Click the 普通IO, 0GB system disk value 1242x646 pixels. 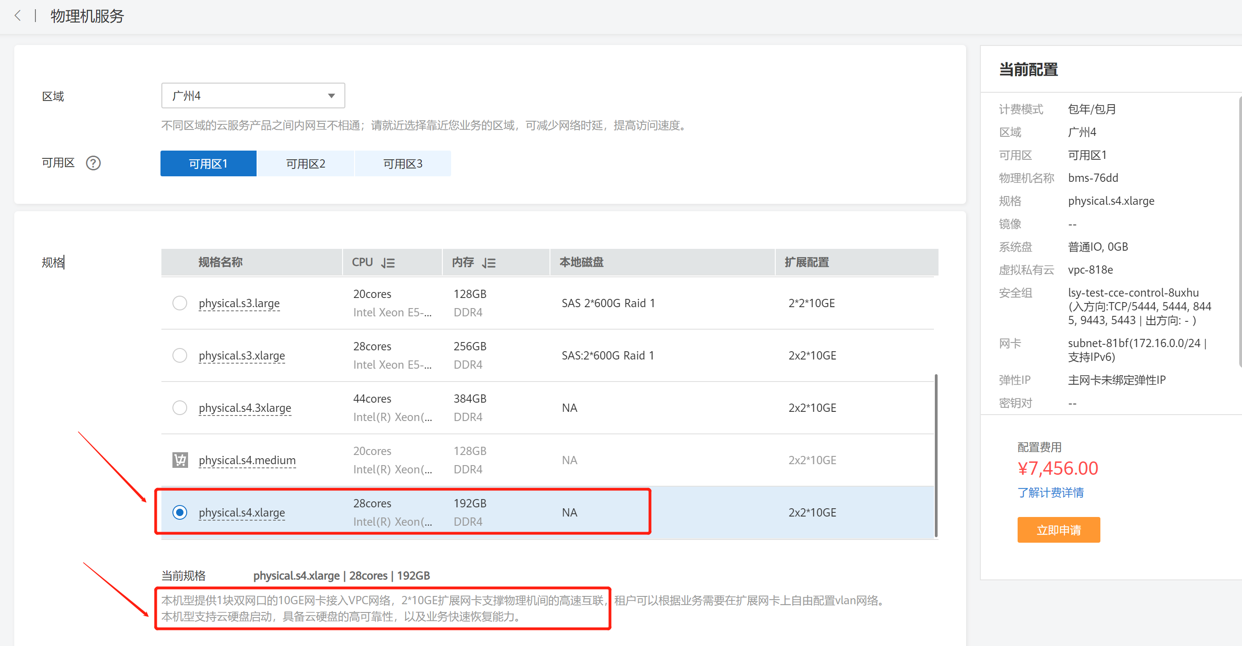point(1098,247)
